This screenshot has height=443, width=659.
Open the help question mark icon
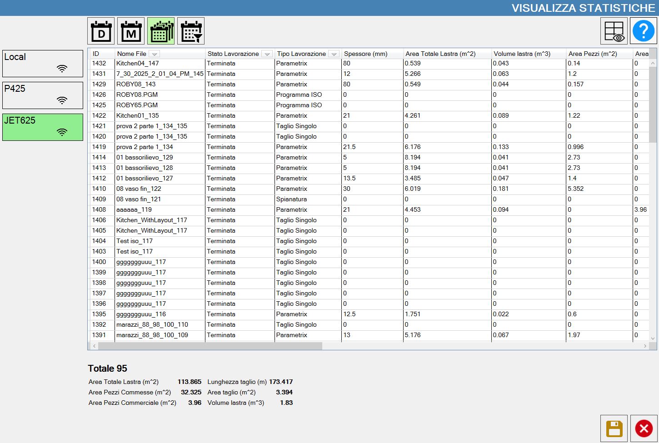click(644, 31)
